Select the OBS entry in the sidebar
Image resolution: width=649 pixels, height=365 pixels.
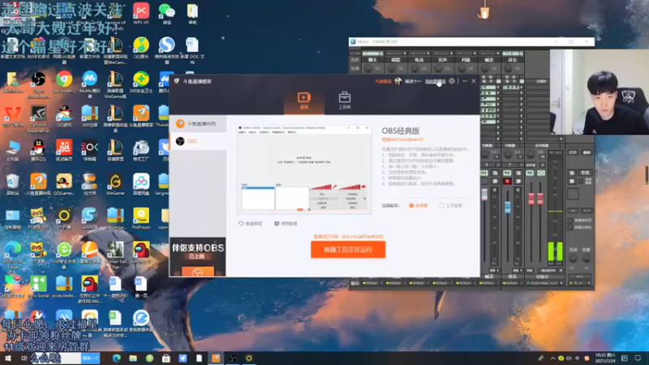(x=198, y=141)
